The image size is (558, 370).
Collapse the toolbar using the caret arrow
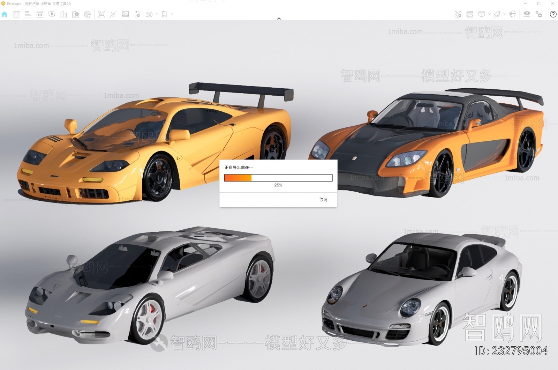tap(279, 18)
